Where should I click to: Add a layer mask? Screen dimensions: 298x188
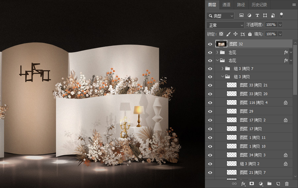coord(252,183)
